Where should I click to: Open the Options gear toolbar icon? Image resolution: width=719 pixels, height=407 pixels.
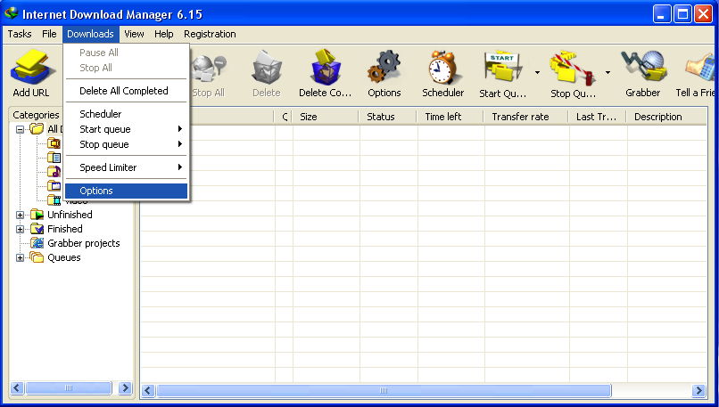(x=384, y=69)
